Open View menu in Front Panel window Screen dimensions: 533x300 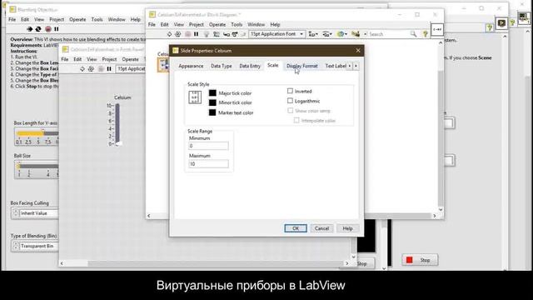point(92,59)
